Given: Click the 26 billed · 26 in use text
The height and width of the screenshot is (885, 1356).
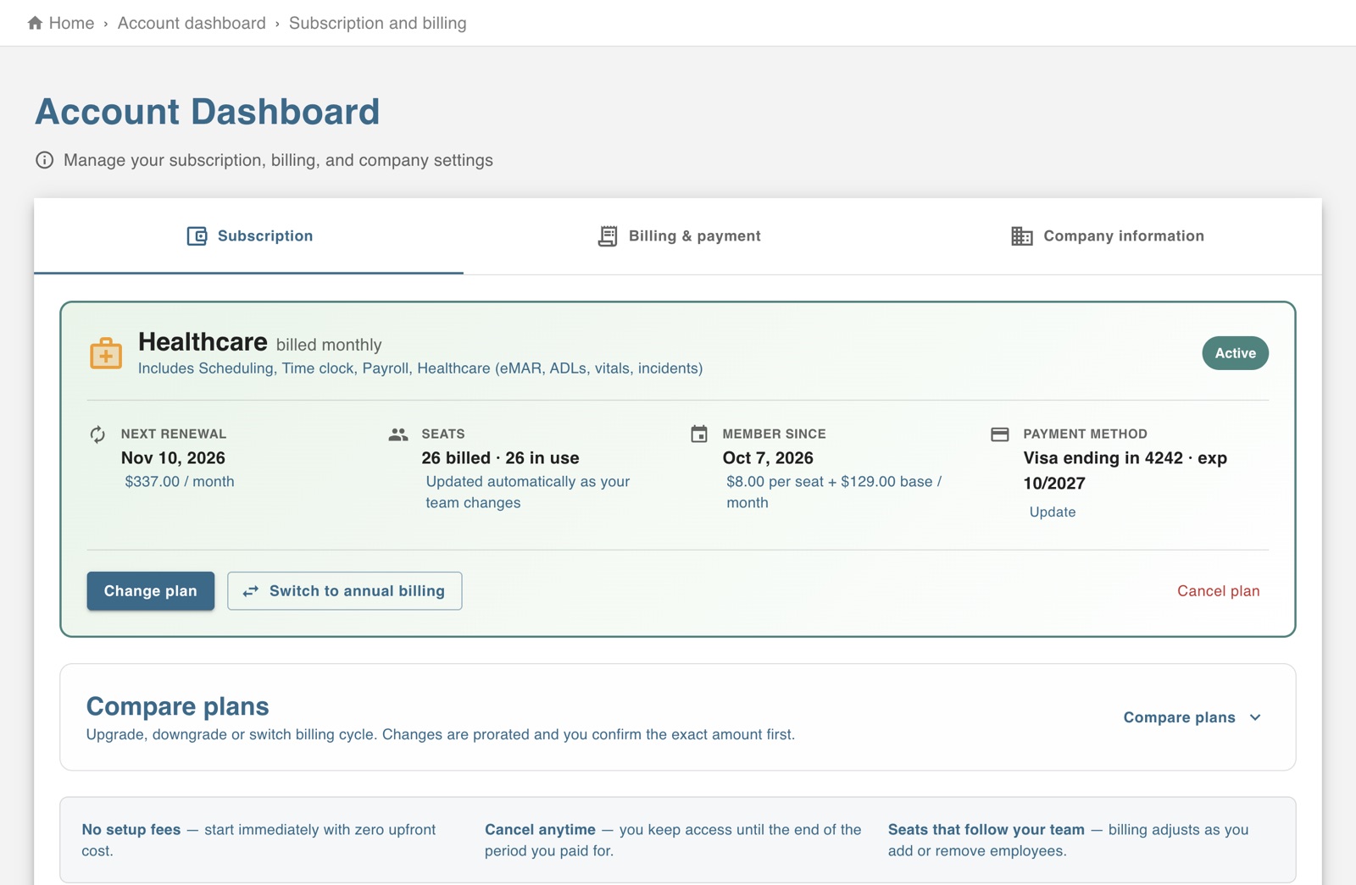Looking at the screenshot, I should (501, 458).
